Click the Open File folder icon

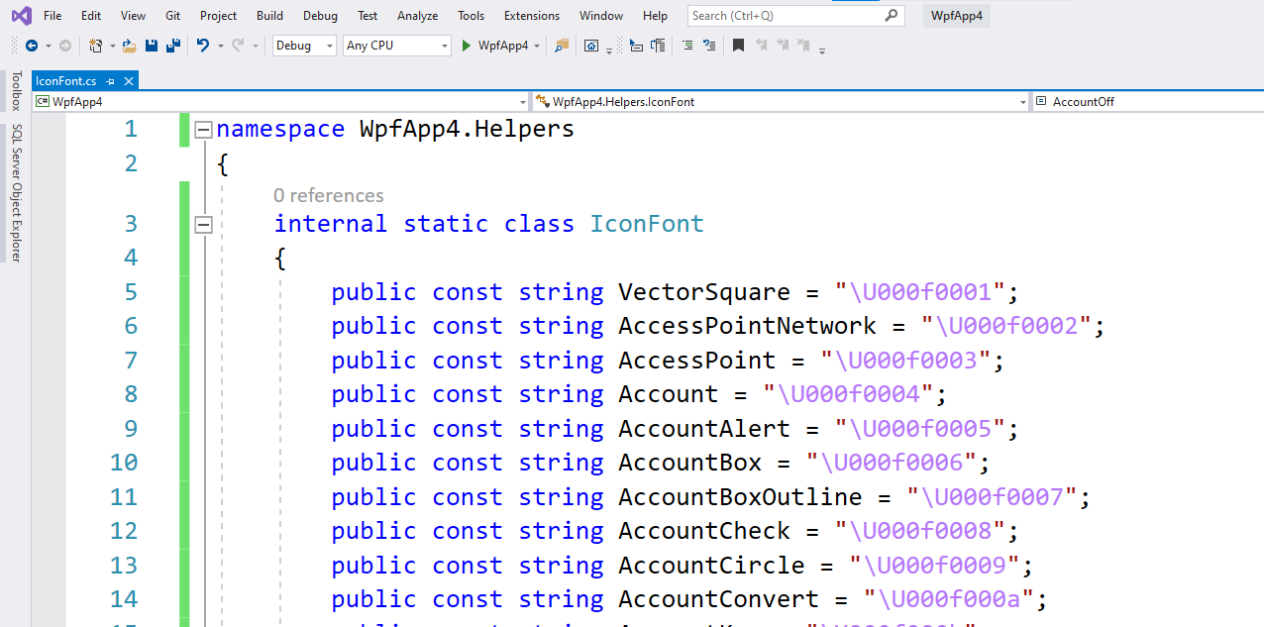[129, 46]
